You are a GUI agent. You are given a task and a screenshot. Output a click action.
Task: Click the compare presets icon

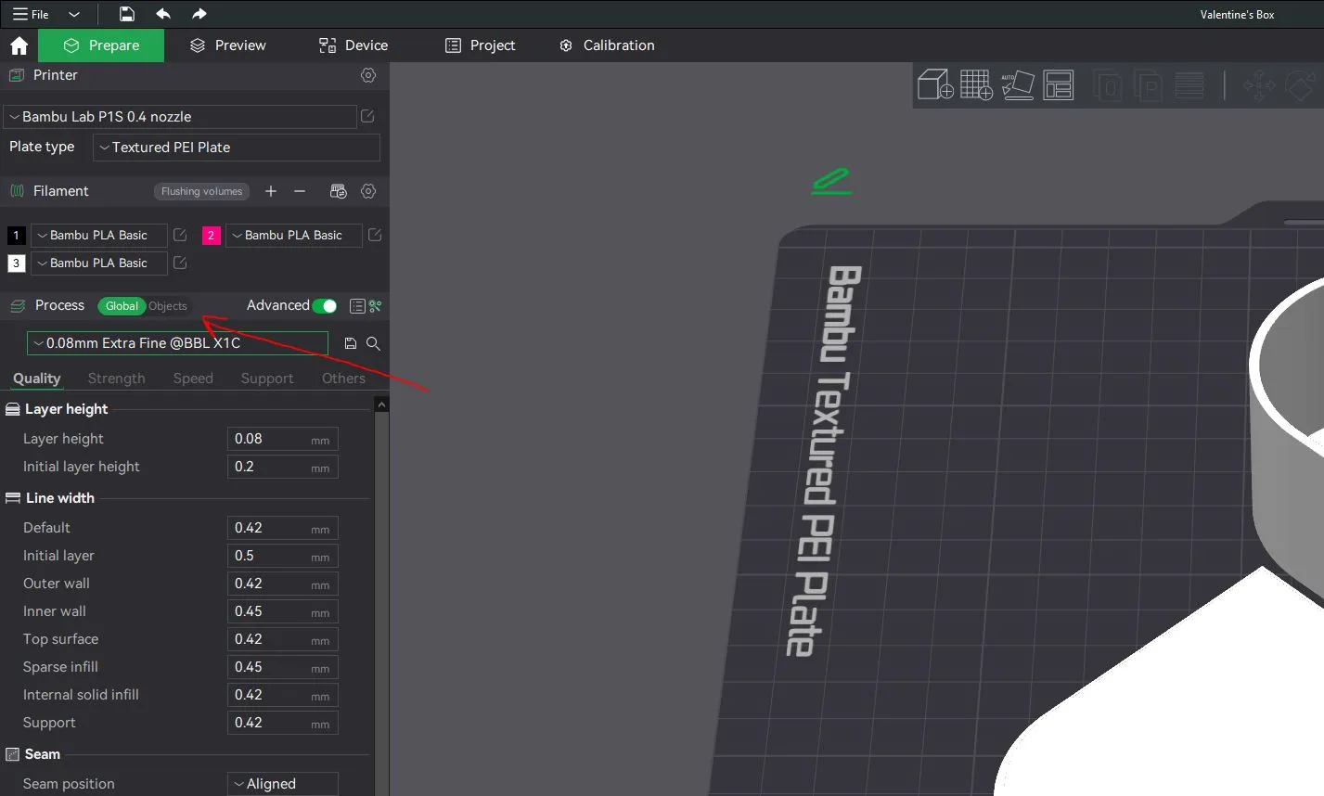coord(375,306)
